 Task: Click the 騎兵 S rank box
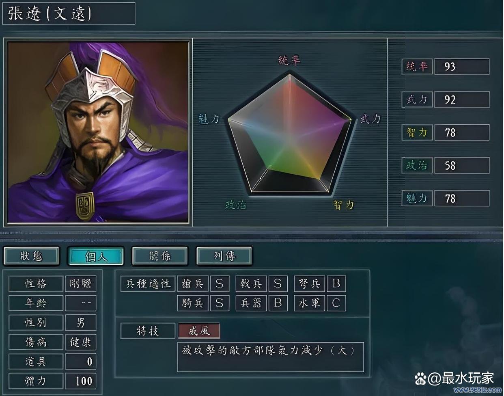click(x=220, y=303)
